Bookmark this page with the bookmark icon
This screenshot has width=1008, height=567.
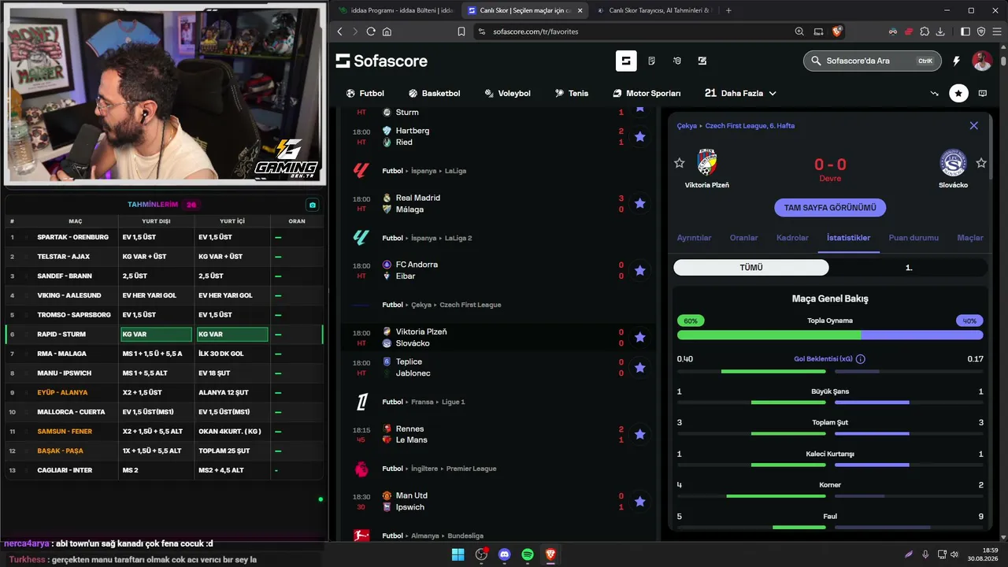tap(461, 31)
